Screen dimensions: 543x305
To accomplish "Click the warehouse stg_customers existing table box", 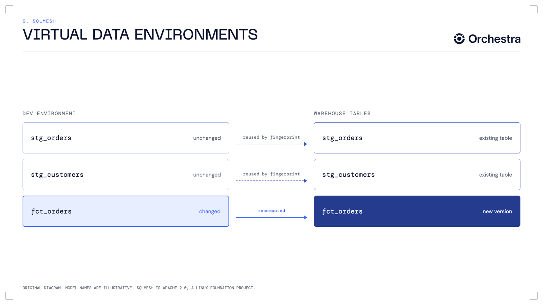I will tap(417, 175).
